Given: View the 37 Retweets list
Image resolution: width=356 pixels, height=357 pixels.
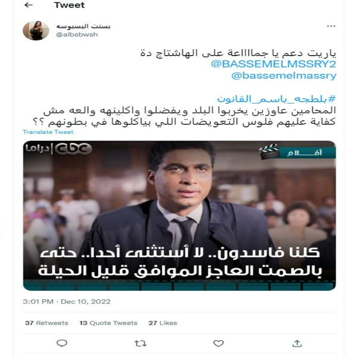Looking at the screenshot, I should tap(47, 323).
